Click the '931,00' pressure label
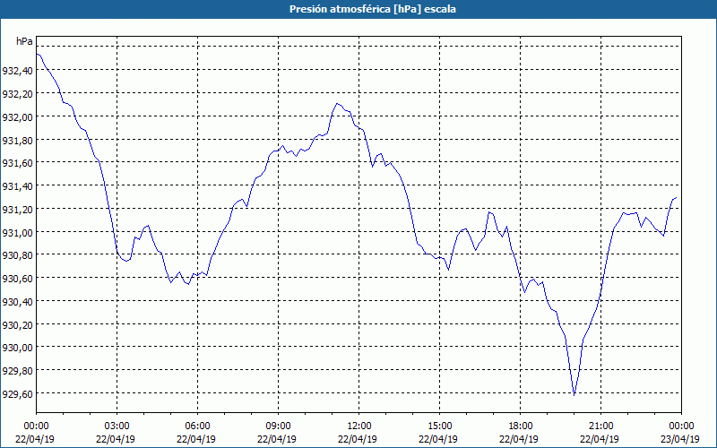 click(17, 232)
